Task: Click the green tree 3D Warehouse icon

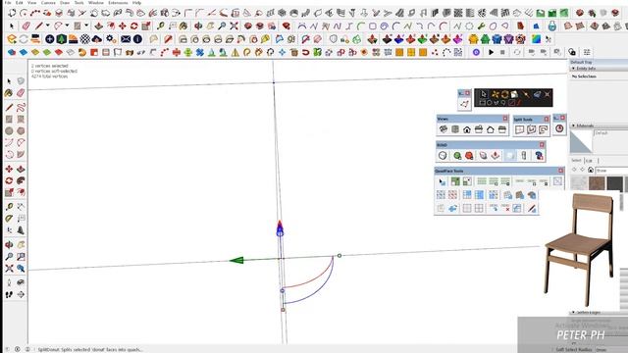Action: pyautogui.click(x=61, y=39)
